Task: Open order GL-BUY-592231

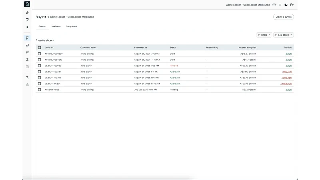Action: click(x=53, y=72)
